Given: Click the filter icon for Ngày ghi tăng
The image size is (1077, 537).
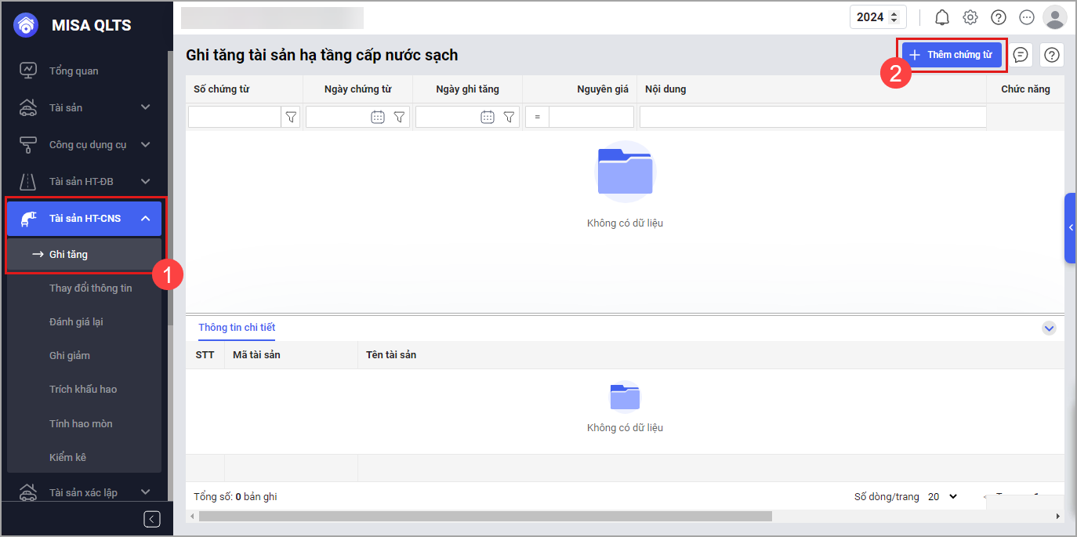Looking at the screenshot, I should point(509,117).
